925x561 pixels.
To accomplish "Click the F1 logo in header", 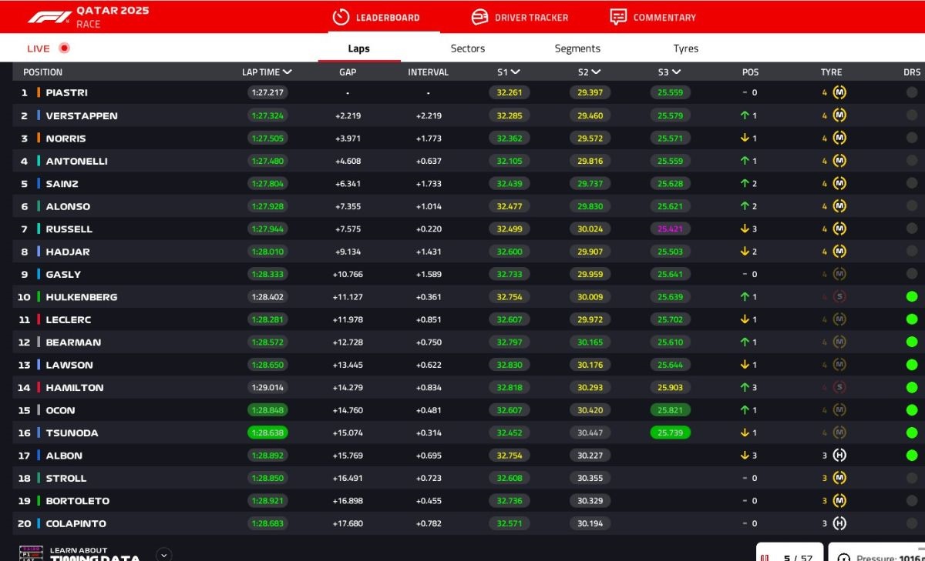I will [x=49, y=17].
